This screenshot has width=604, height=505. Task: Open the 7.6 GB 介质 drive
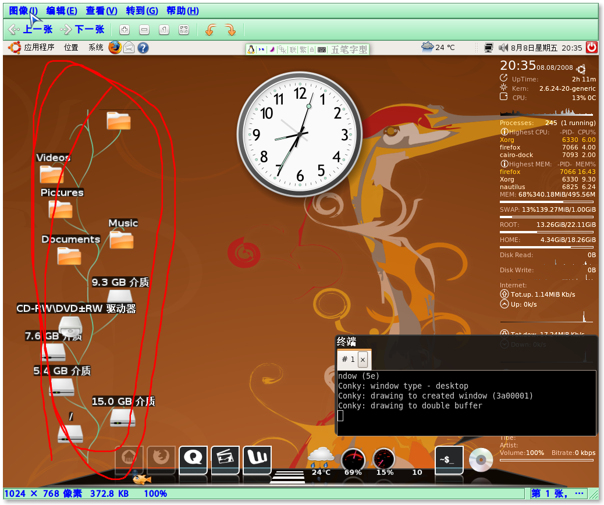(x=54, y=351)
